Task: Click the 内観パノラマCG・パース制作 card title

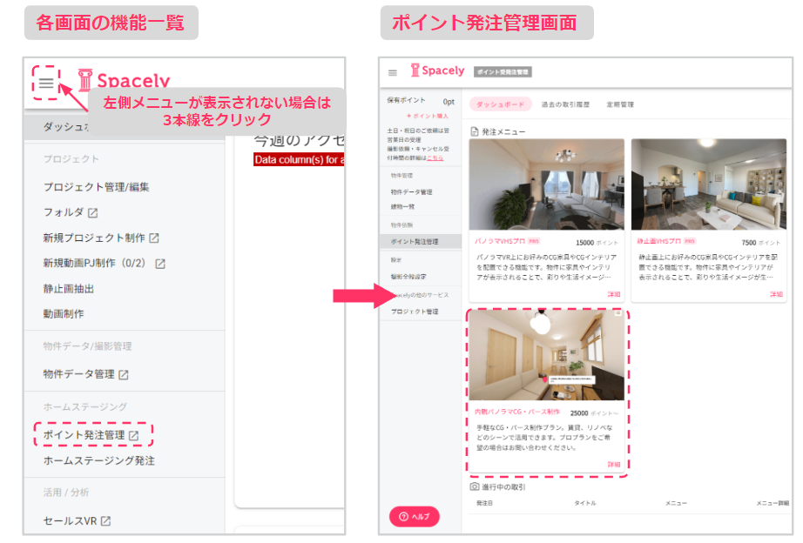Action: (517, 412)
